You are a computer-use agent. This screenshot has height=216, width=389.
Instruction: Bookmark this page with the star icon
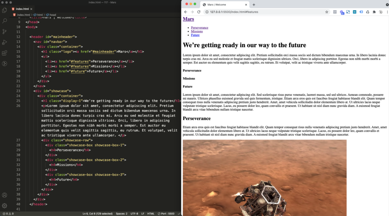327,12
